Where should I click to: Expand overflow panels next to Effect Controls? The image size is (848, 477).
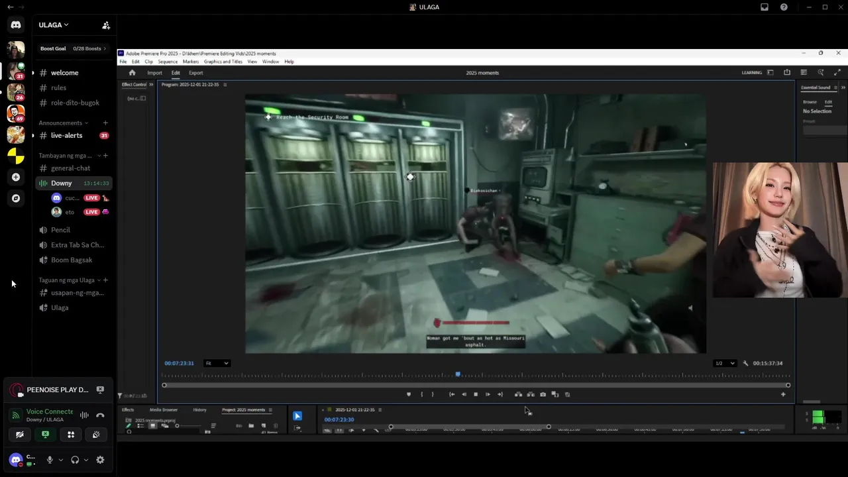point(151,85)
